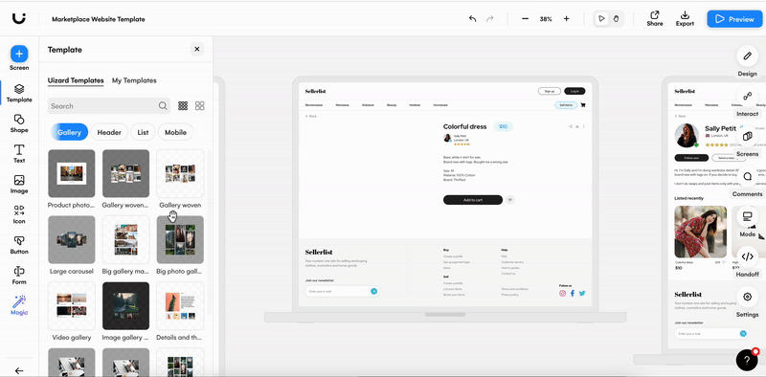Select the Details and th... template thumbnail
The height and width of the screenshot is (377, 766).
pos(180,305)
